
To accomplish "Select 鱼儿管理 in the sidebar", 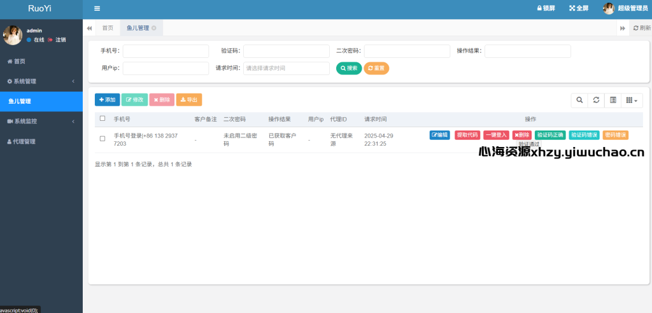I will 41,101.
